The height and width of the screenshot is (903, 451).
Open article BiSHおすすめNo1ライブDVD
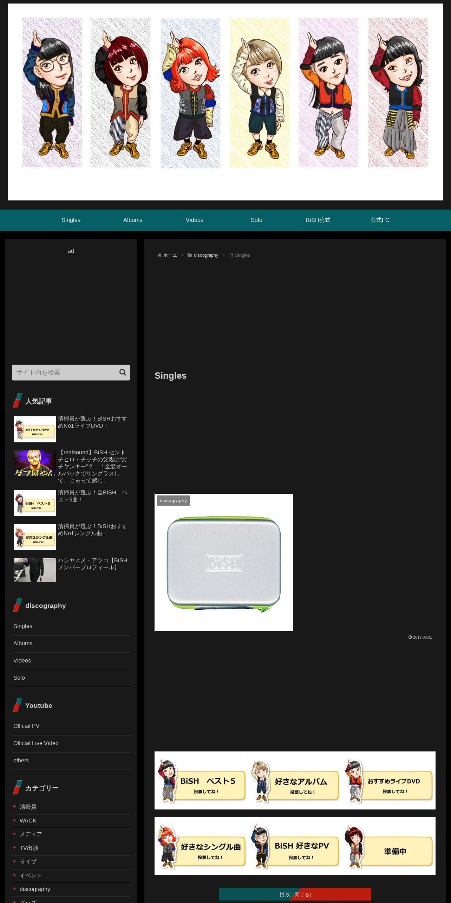coord(93,422)
